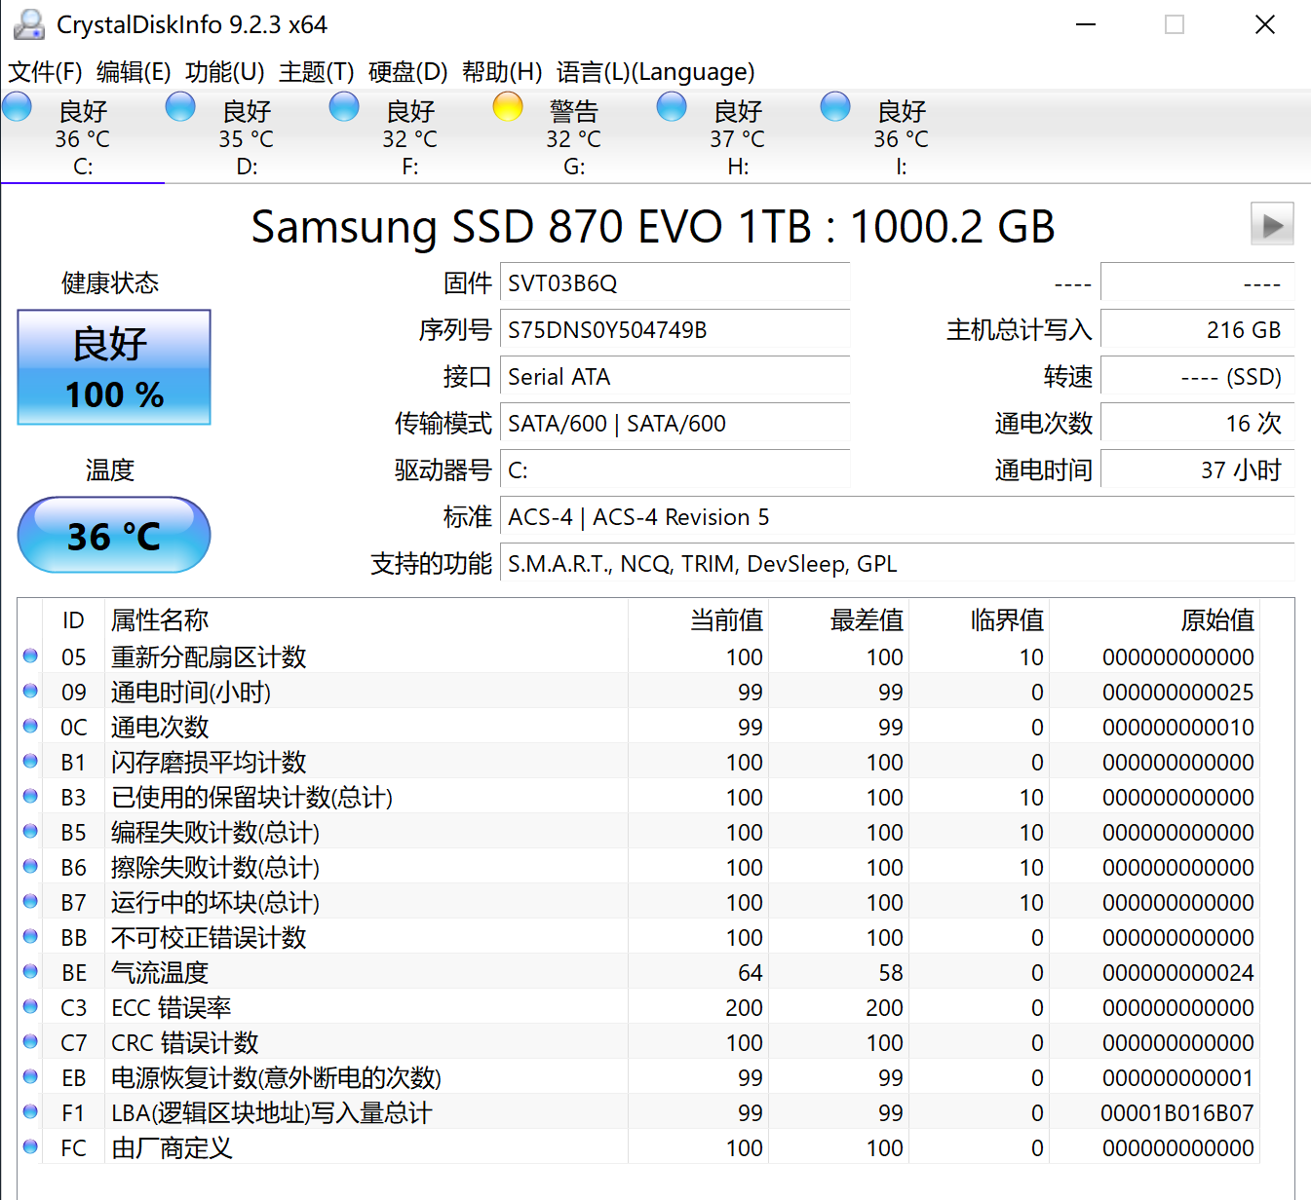1311x1200 pixels.
Task: Click the power on count value 16 次
Action: [1197, 424]
